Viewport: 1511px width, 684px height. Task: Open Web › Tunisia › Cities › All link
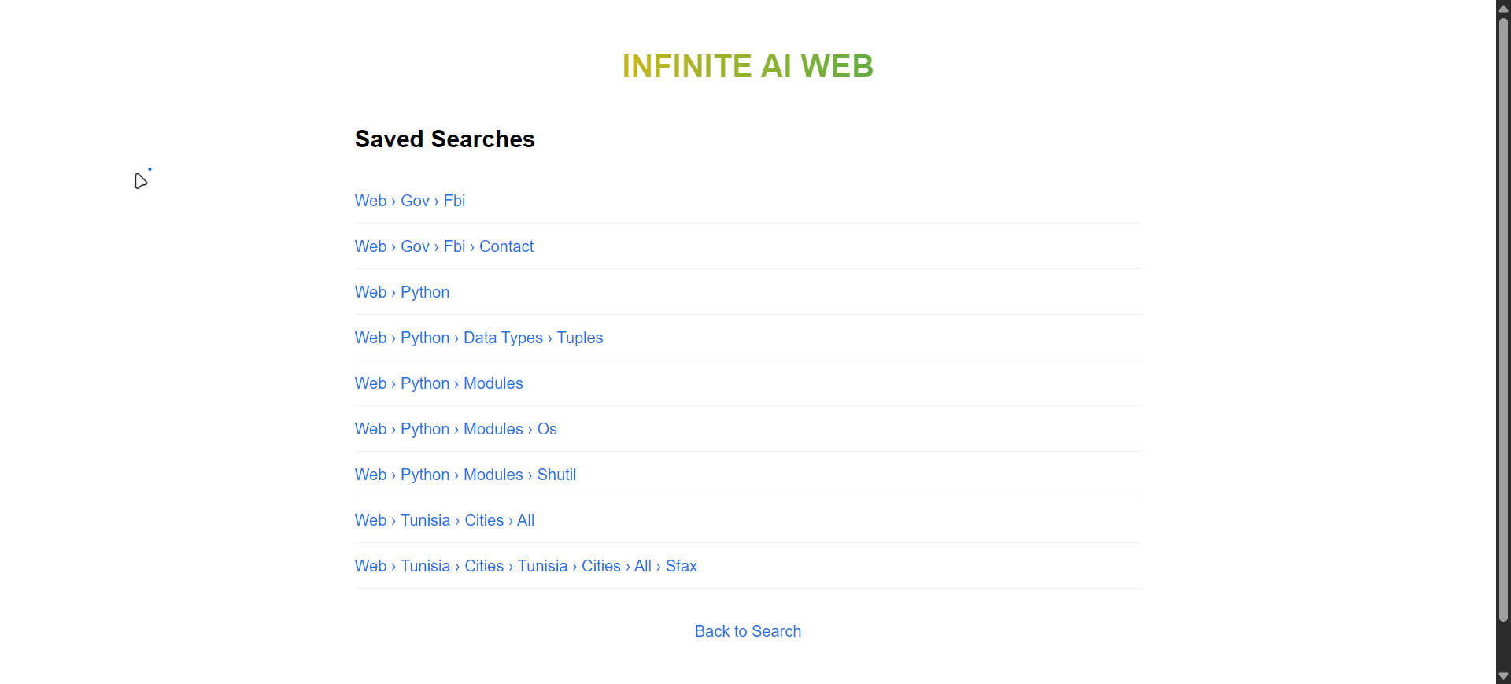(445, 520)
